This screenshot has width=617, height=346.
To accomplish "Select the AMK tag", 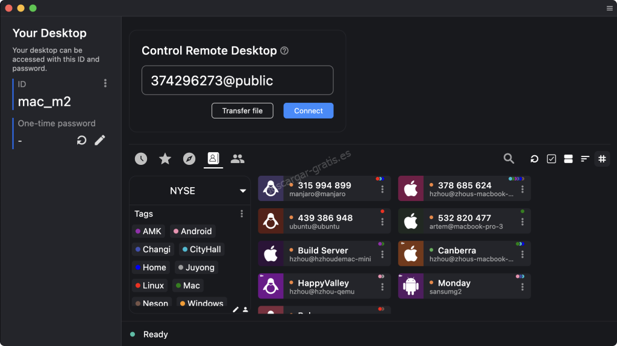I will [148, 231].
